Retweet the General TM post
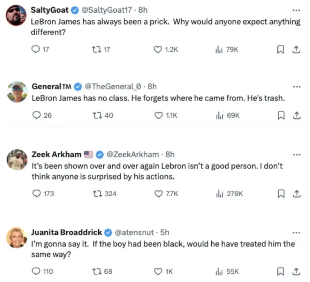This screenshot has width=310, height=282. click(97, 115)
